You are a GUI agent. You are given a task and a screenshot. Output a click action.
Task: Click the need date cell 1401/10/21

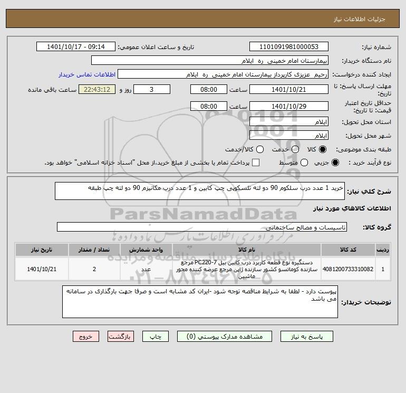tap(42, 269)
